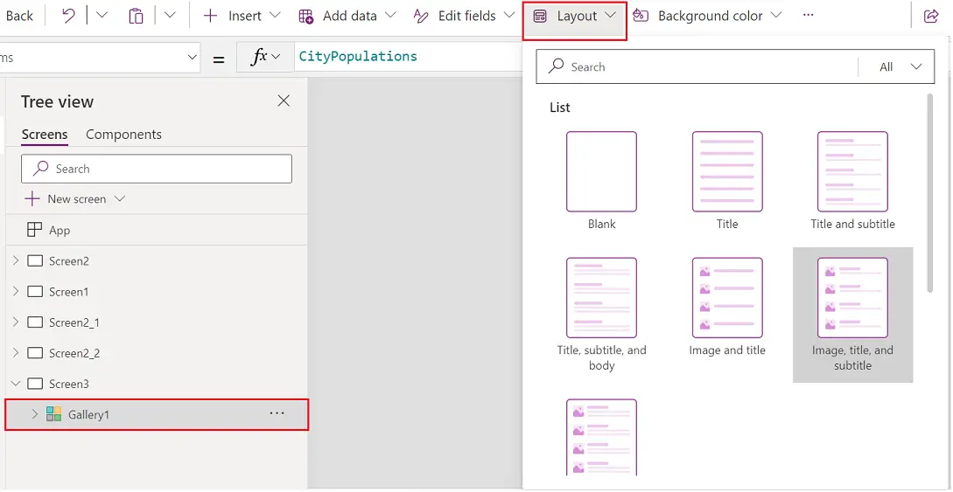Choose Title, subtitle, and body layout
Screen dimensions: 953x492
[x=602, y=298]
